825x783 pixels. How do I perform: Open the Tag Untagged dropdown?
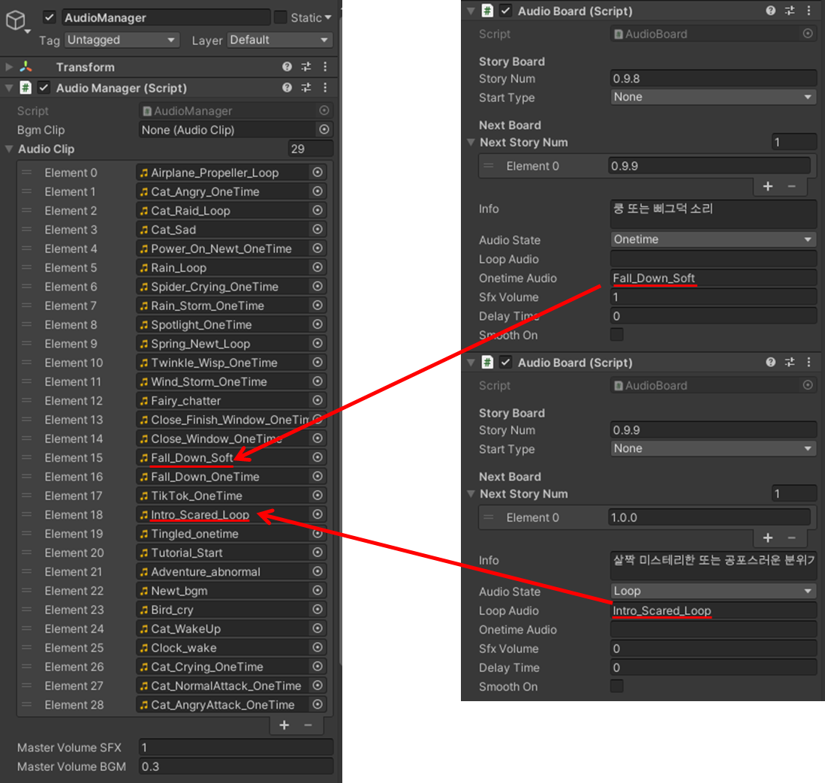(122, 40)
